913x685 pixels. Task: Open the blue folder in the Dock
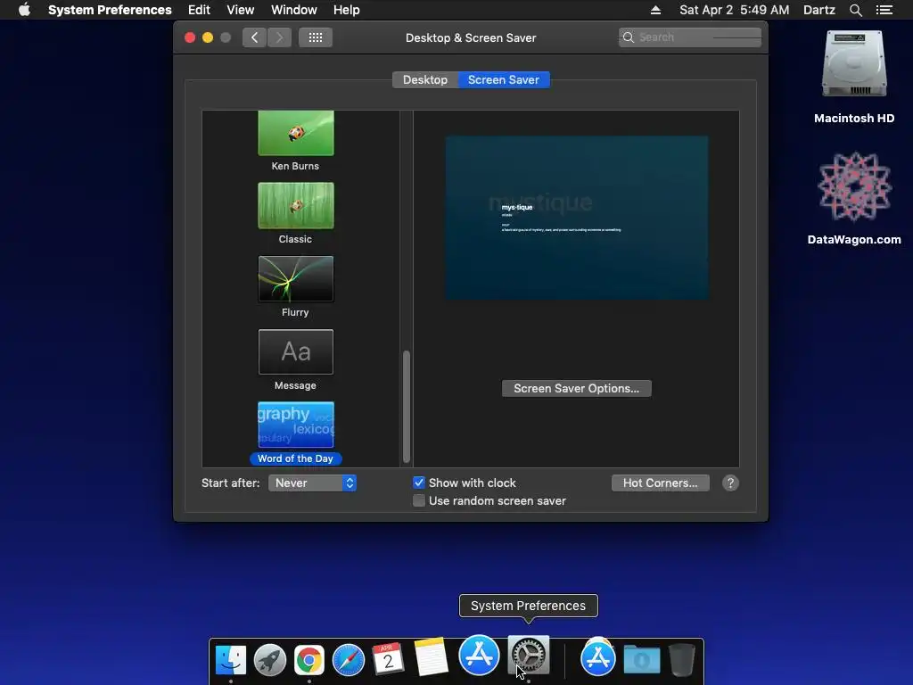point(642,660)
